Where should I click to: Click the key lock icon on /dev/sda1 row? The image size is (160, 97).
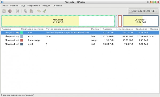point(18,33)
